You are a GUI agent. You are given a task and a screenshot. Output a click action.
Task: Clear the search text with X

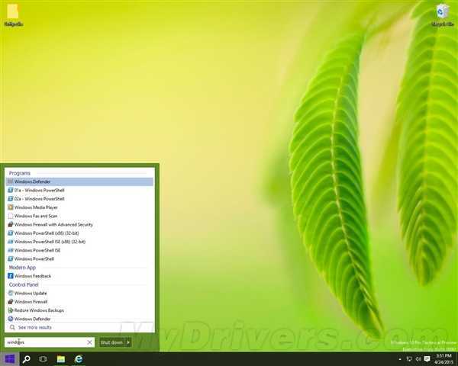(x=89, y=342)
